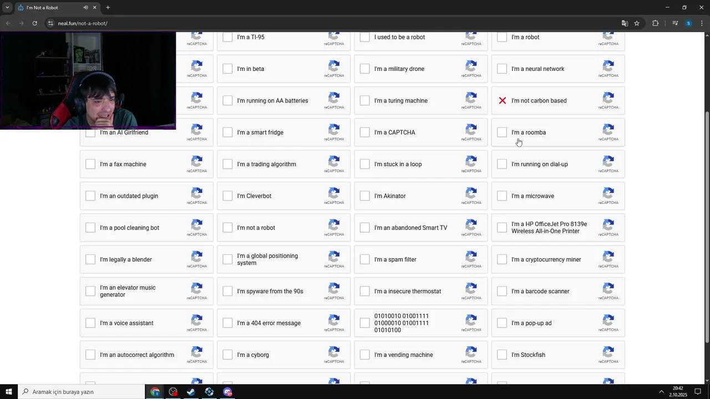Check the I'm a smart fridge checkbox
Image resolution: width=710 pixels, height=399 pixels.
[x=227, y=132]
